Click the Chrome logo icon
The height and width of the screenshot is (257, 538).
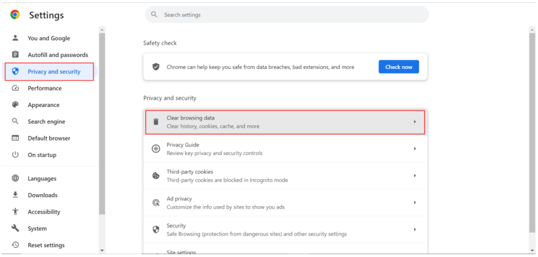(x=15, y=15)
